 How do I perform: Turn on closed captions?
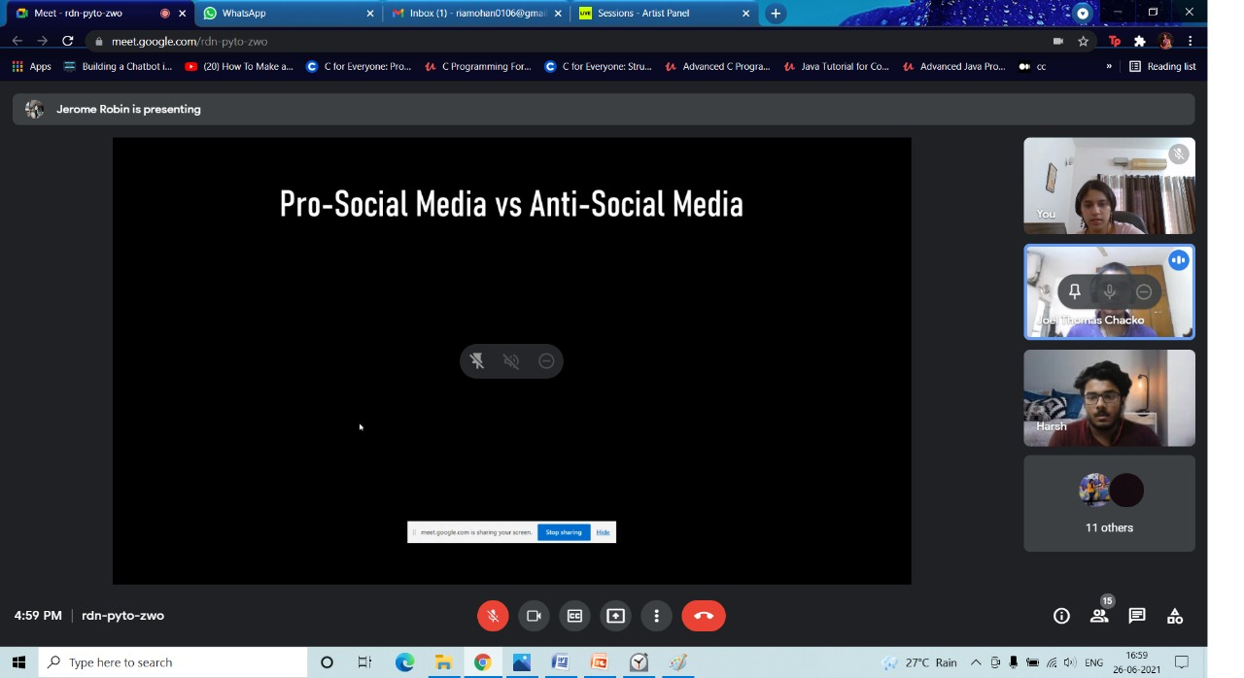pyautogui.click(x=574, y=616)
